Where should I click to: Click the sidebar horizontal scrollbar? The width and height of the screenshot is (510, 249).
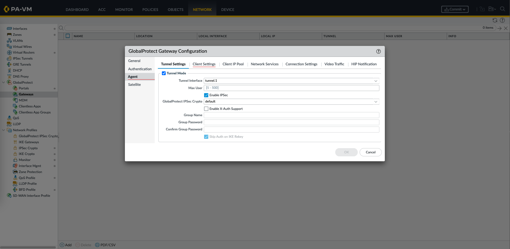(28, 247)
